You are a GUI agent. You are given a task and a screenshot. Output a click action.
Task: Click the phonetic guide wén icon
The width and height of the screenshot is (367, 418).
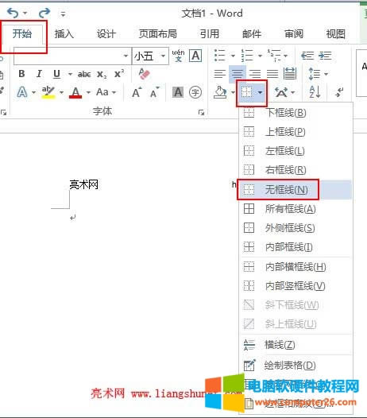178,56
